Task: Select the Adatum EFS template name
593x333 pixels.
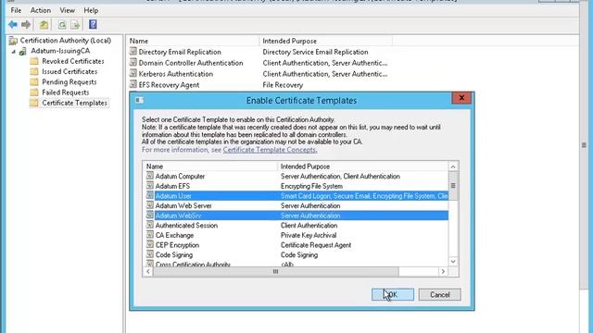Action: pos(172,186)
